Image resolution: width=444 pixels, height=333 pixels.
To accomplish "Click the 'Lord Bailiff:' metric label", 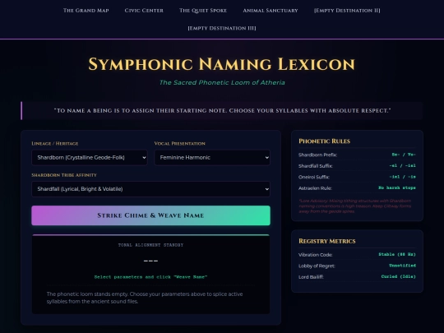I will click(311, 277).
